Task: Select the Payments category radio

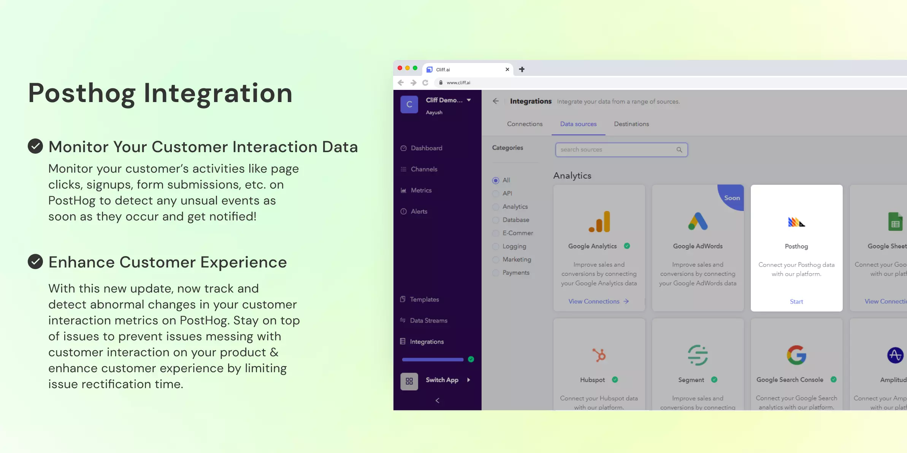Action: 496,273
